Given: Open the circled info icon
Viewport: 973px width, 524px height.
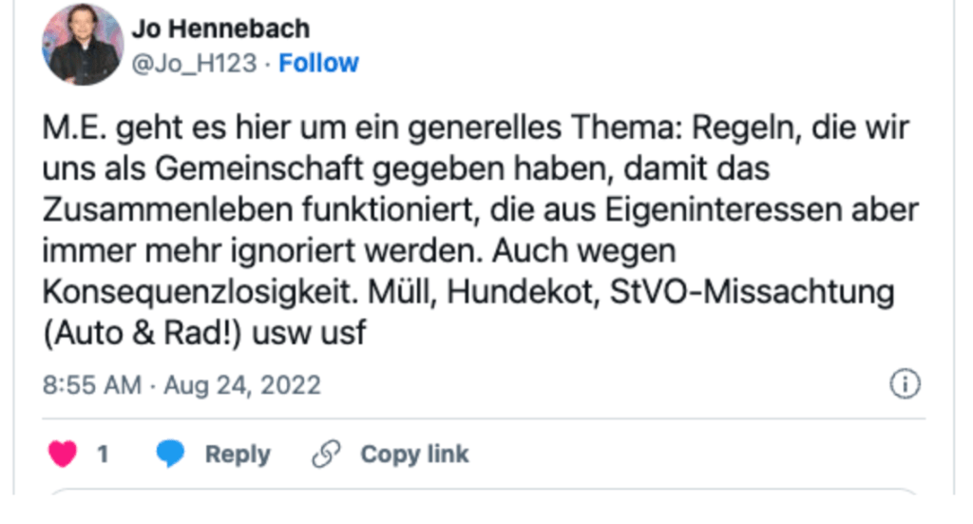Looking at the screenshot, I should (905, 384).
